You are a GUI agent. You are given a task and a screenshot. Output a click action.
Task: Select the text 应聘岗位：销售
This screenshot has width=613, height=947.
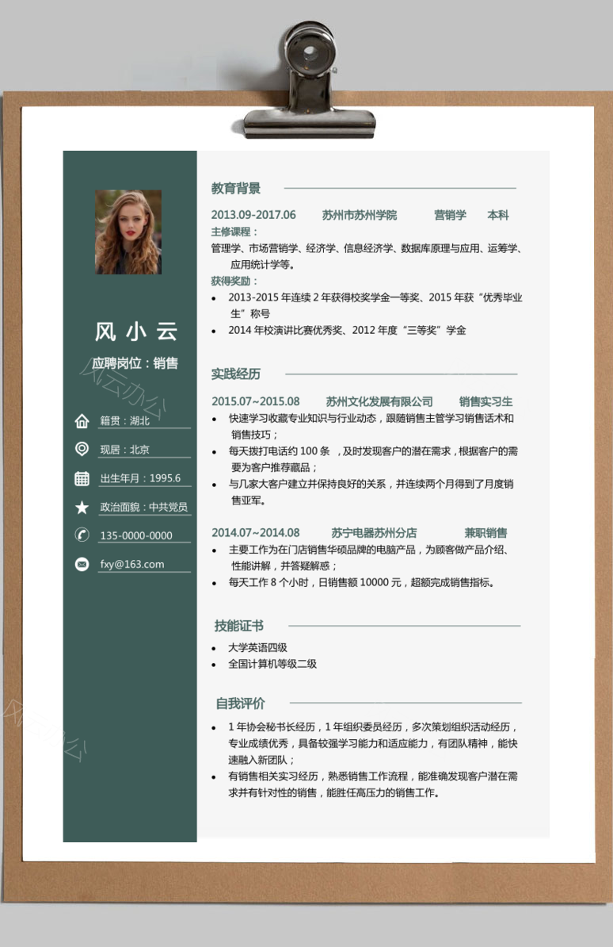click(x=135, y=363)
